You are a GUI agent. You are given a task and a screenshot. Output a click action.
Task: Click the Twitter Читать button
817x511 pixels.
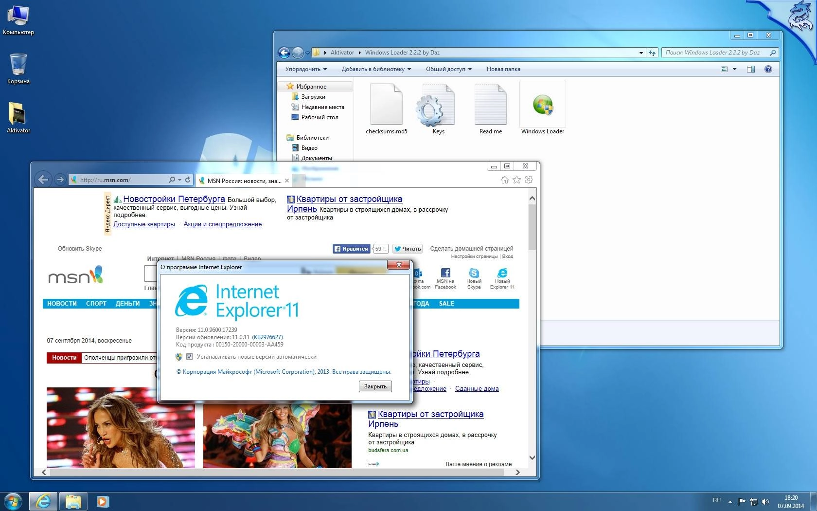(408, 249)
